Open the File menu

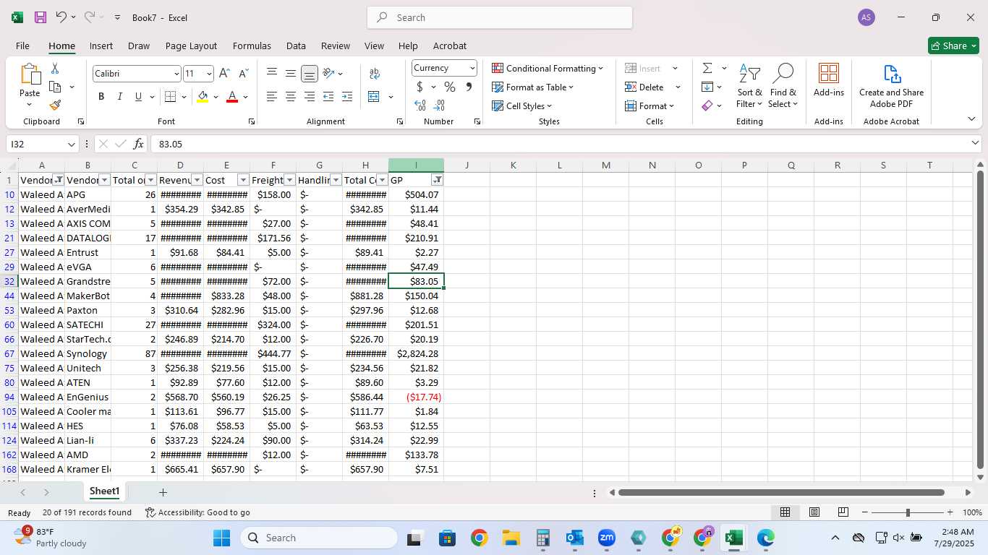(23, 46)
